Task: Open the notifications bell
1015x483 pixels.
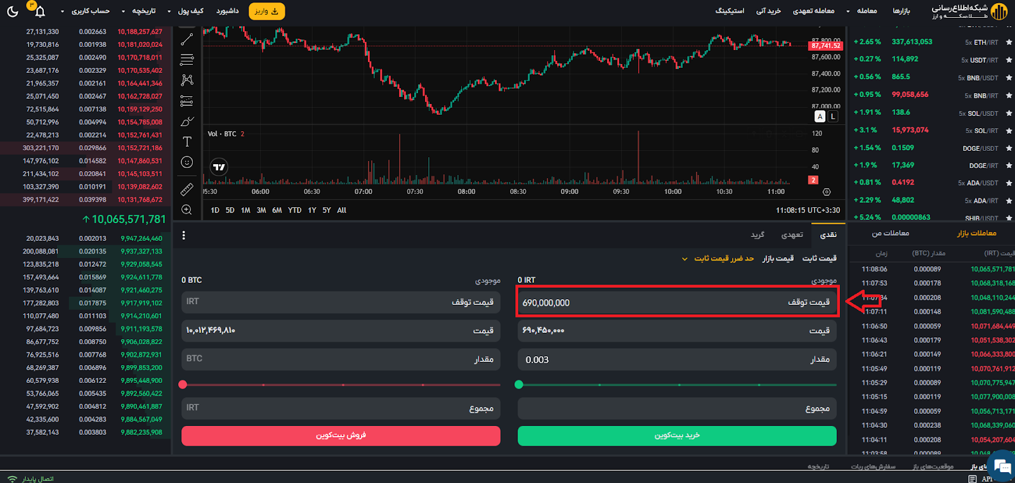Action: [x=39, y=11]
